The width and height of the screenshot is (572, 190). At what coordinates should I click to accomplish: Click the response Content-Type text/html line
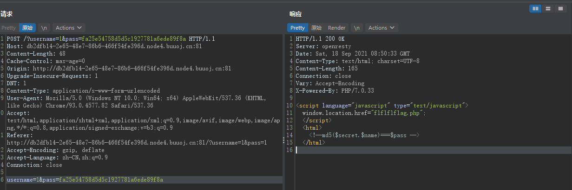click(x=357, y=61)
